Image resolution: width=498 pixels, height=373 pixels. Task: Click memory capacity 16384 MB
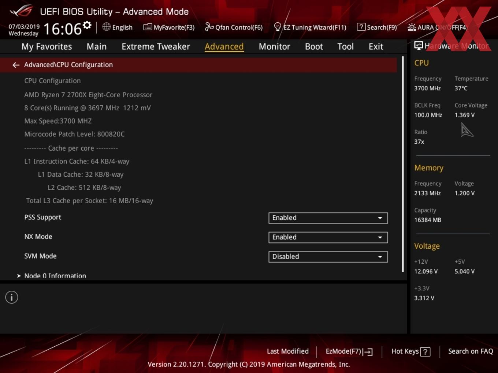[428, 220]
